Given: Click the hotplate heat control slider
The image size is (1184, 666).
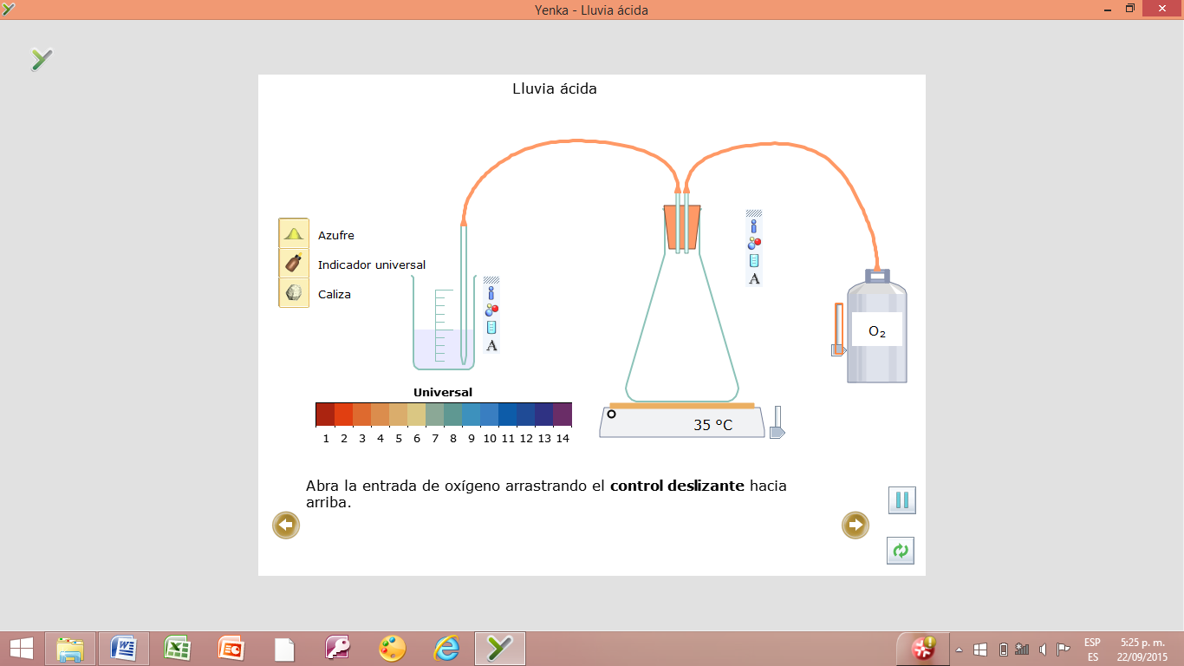Looking at the screenshot, I should [x=777, y=432].
